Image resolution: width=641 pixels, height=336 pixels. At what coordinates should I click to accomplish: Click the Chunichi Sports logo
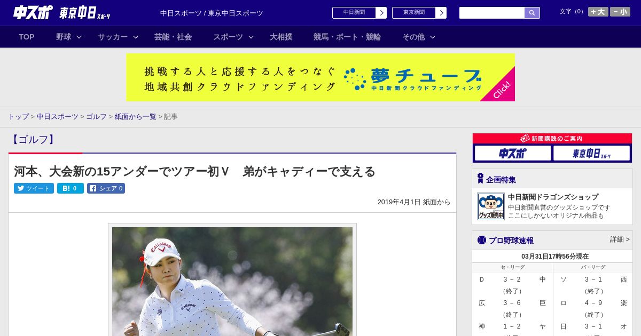(x=33, y=12)
